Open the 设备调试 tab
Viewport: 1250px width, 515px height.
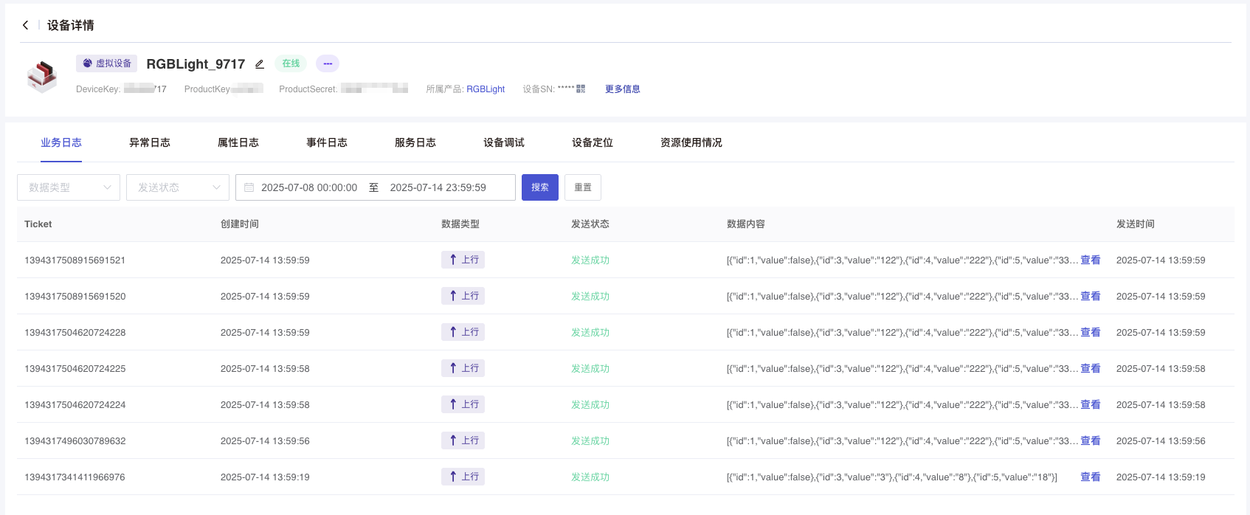click(504, 142)
